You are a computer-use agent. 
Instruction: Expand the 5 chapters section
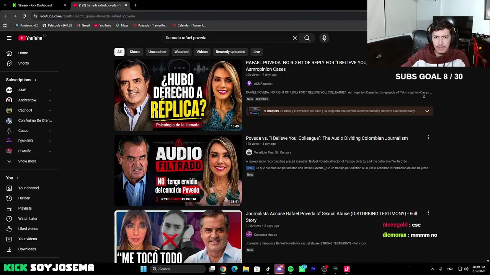[427, 111]
